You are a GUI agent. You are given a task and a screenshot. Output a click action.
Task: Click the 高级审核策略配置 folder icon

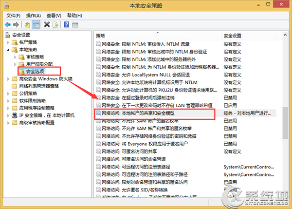[x=15, y=123]
